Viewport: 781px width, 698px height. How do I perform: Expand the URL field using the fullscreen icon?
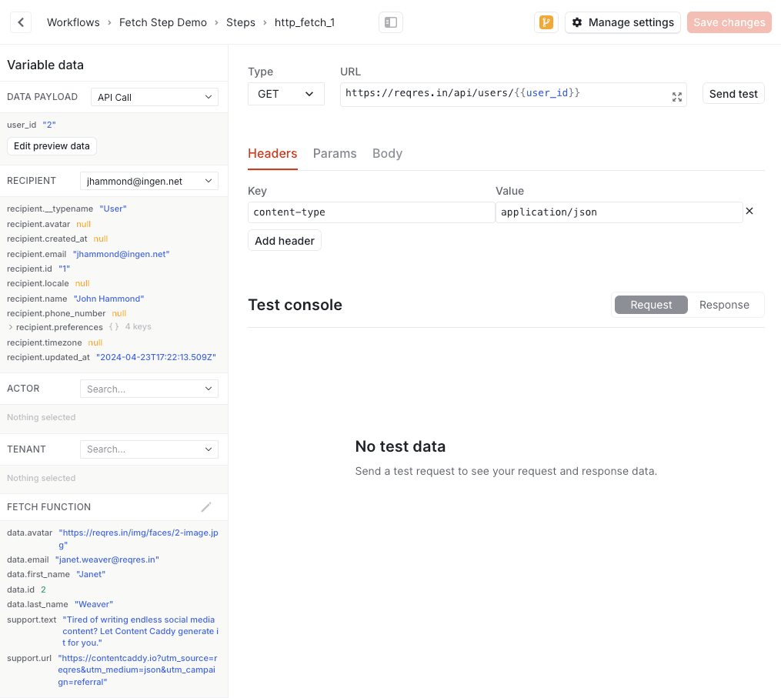click(x=676, y=97)
